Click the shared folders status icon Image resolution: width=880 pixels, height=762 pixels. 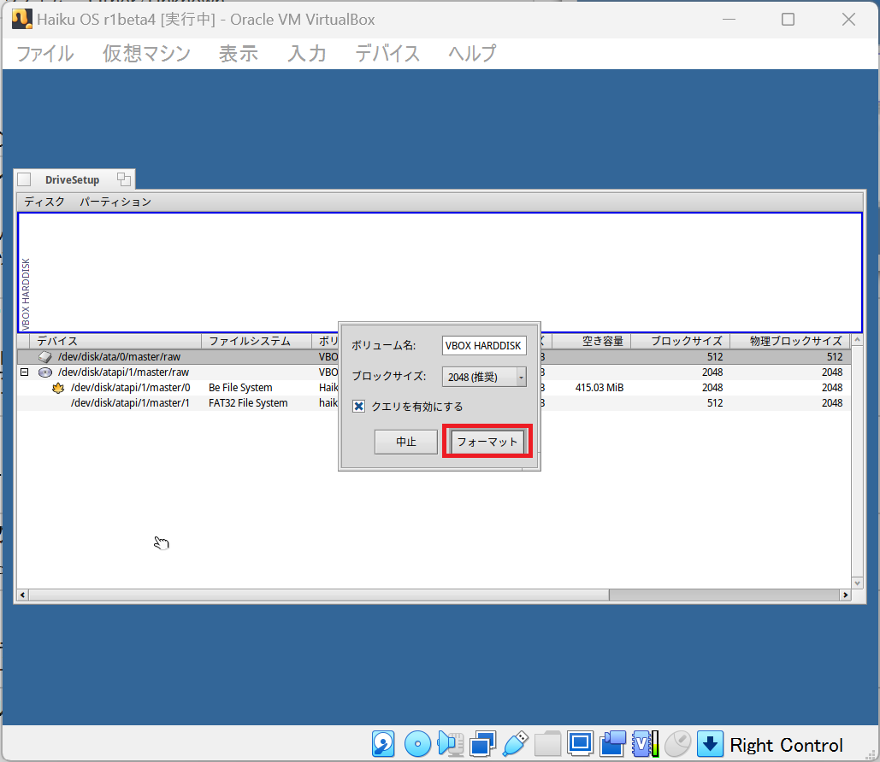point(547,744)
